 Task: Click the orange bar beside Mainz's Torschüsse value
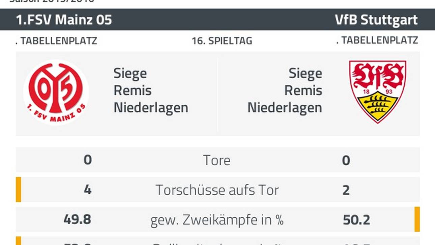(x=19, y=190)
